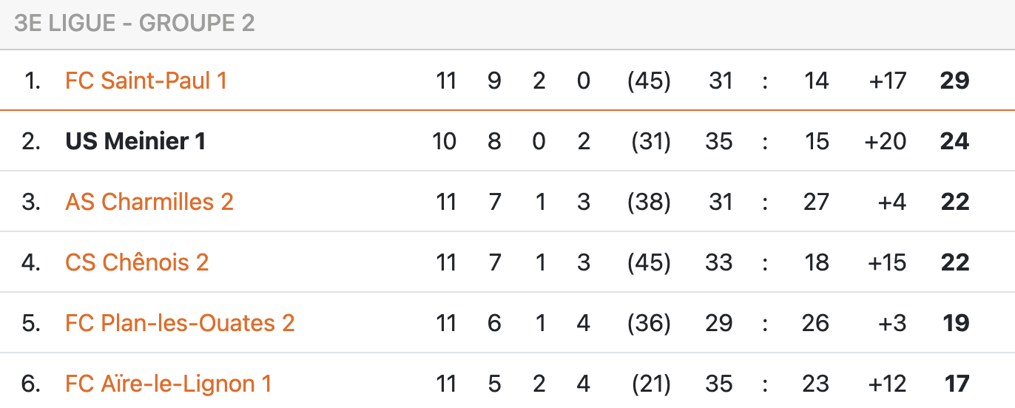The image size is (1015, 408).
Task: Open the AS Charmilles 2 team link
Action: [x=149, y=202]
